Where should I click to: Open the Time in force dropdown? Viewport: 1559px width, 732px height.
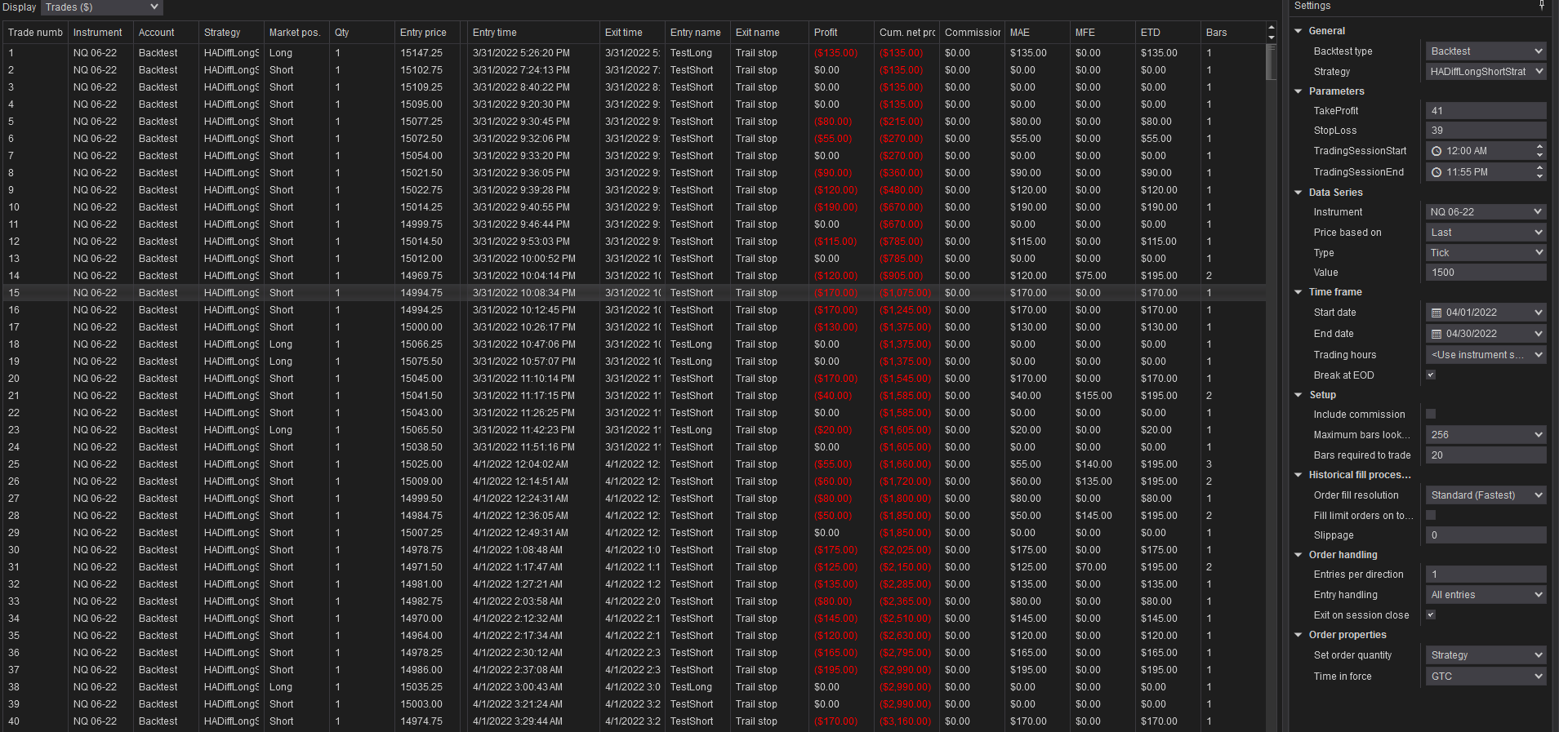(x=1486, y=677)
